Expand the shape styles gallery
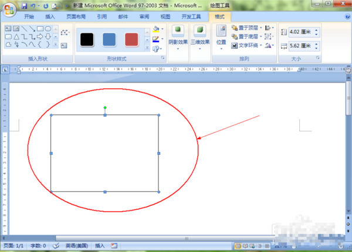 click(147, 48)
